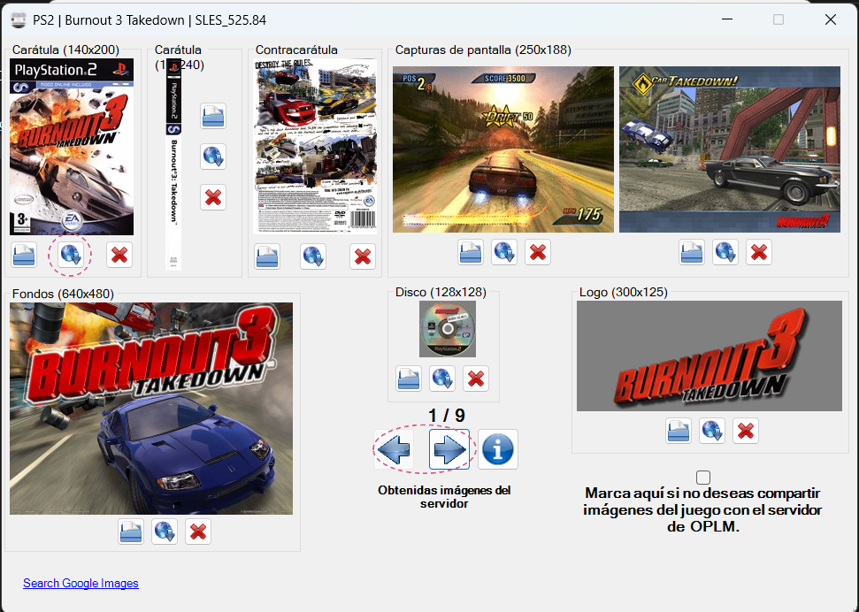Image resolution: width=859 pixels, height=612 pixels.
Task: Open a local file for the front cover art
Action: click(x=24, y=256)
